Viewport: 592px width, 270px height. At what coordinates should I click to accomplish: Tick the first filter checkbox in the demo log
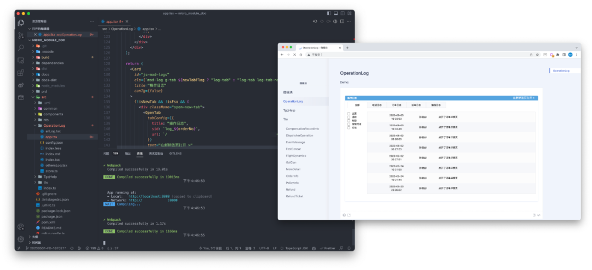tap(349, 114)
